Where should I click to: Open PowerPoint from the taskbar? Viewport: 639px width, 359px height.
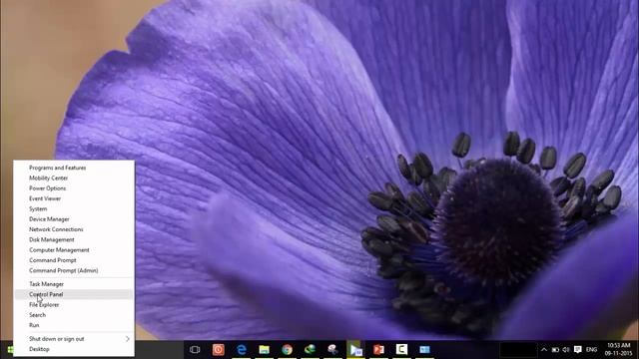click(x=378, y=350)
